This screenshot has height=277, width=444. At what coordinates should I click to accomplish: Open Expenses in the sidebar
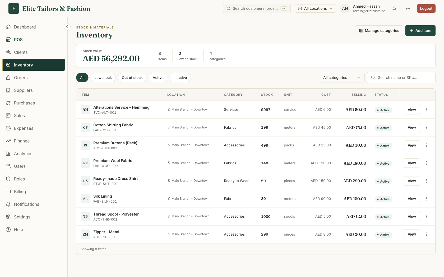pyautogui.click(x=34, y=128)
